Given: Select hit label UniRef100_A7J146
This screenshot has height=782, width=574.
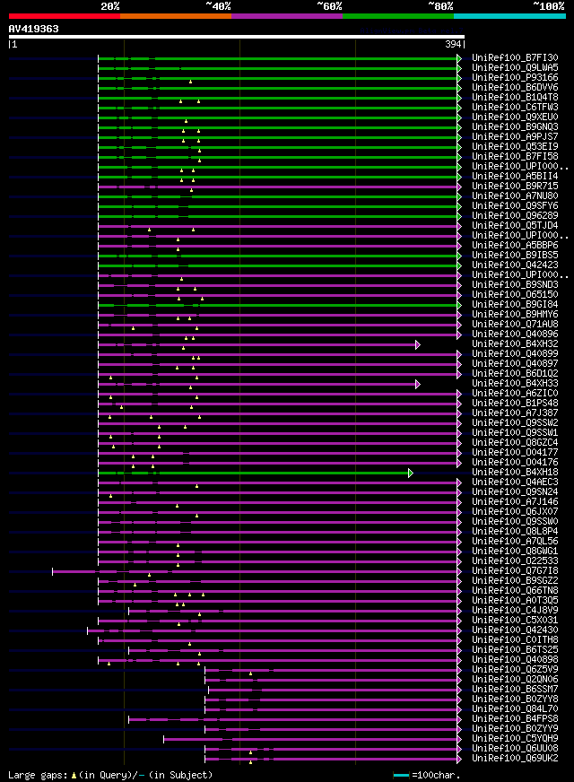Looking at the screenshot, I should 515,501.
